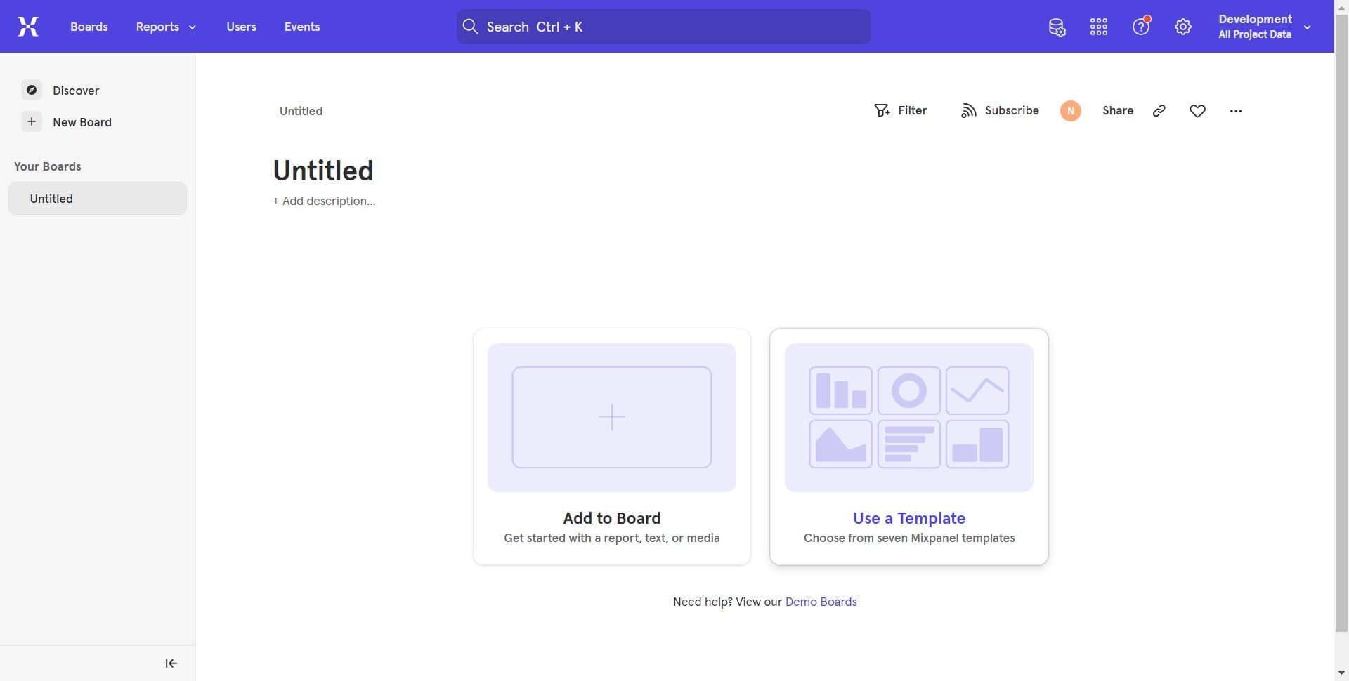
Task: Open the Boards menu item
Action: point(89,27)
